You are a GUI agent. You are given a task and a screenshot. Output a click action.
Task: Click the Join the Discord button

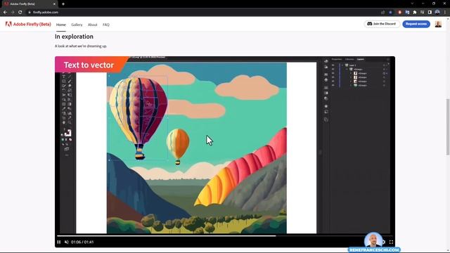click(382, 24)
